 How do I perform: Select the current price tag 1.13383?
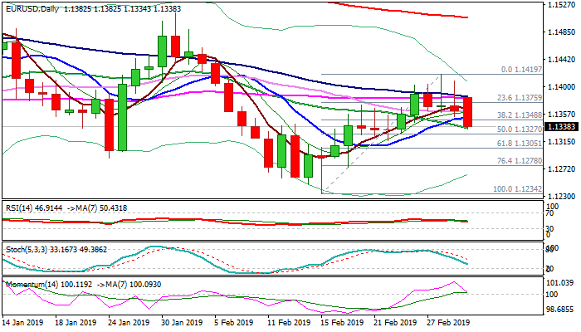click(x=561, y=127)
